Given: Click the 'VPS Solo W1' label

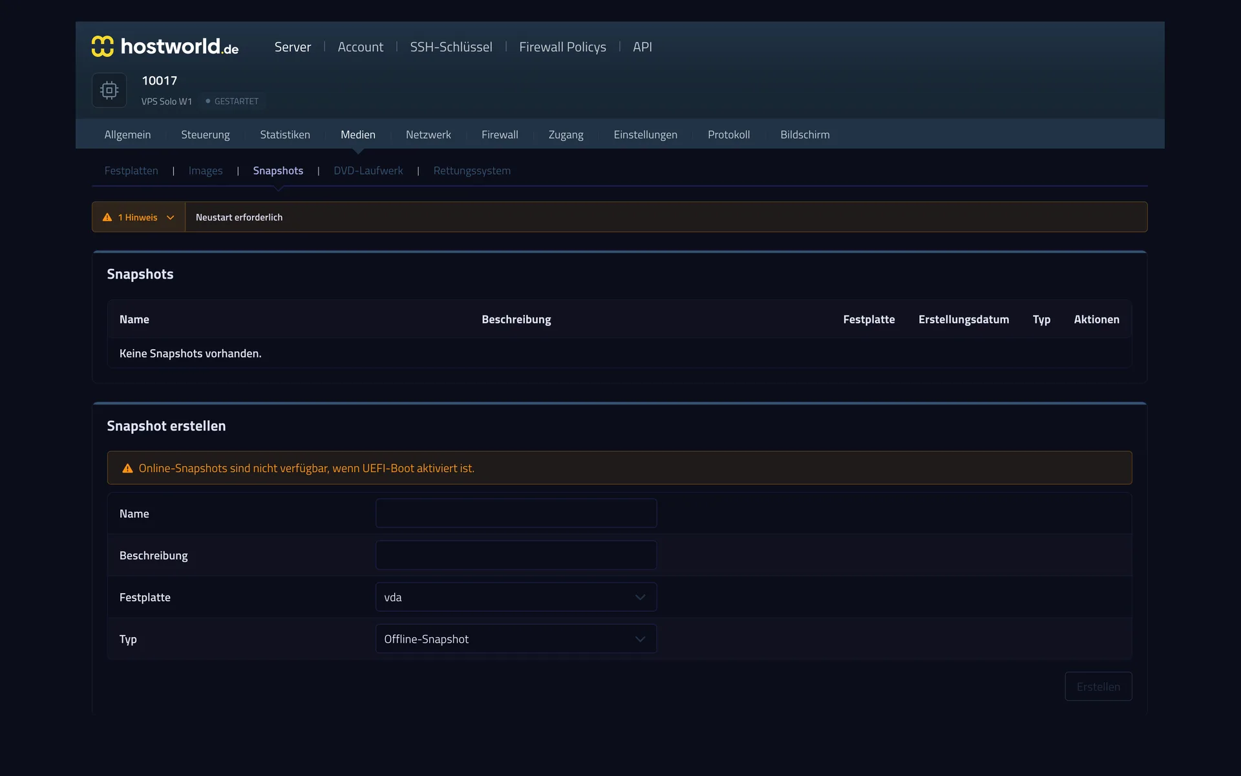Looking at the screenshot, I should click(167, 102).
